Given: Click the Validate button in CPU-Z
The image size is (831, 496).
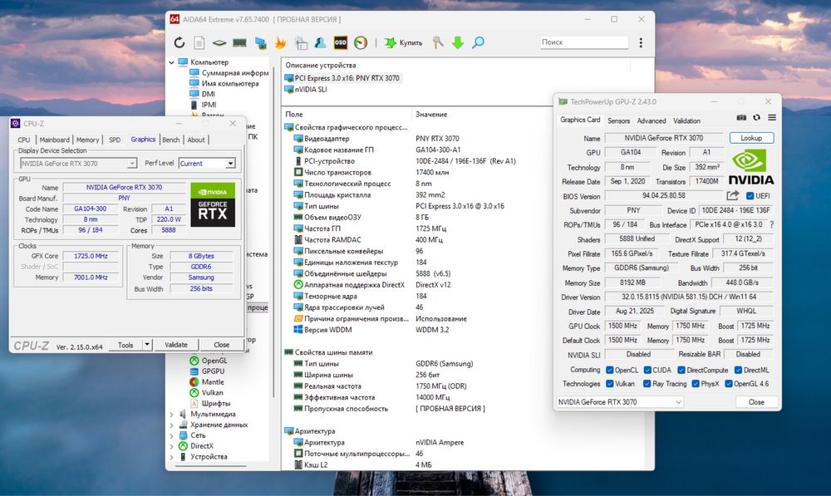Looking at the screenshot, I should [x=176, y=345].
